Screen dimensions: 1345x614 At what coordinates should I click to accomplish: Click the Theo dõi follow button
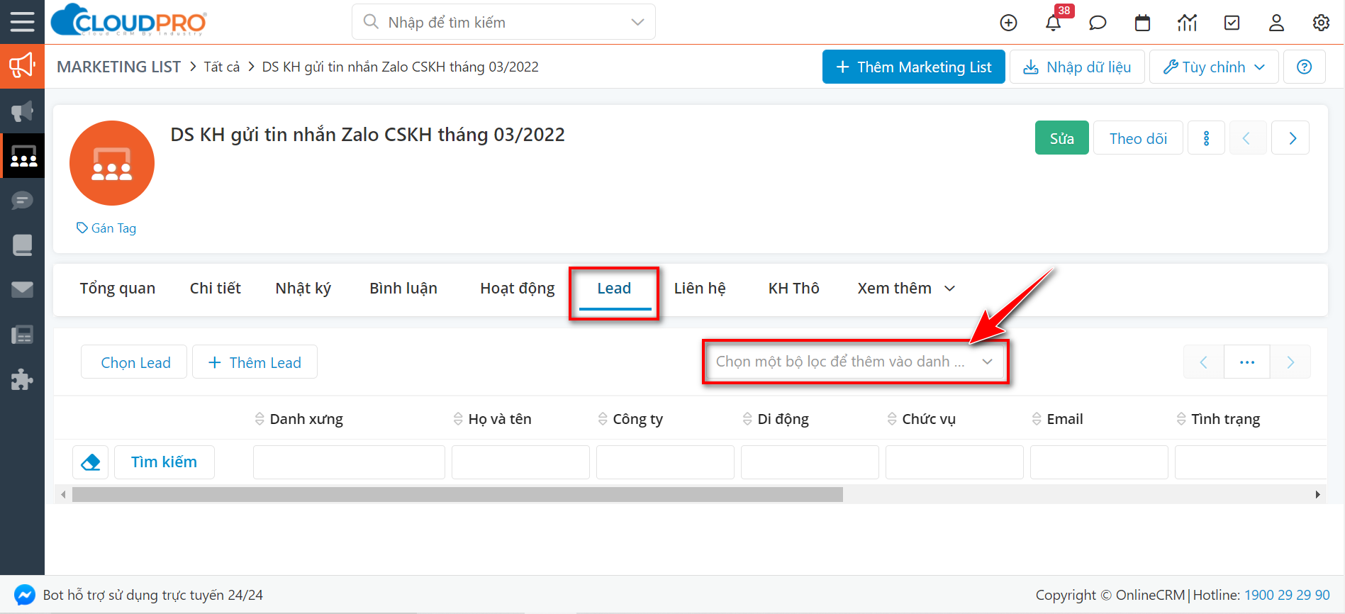click(x=1138, y=138)
